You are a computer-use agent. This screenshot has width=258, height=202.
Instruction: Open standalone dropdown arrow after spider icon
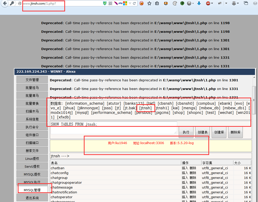click(x=226, y=3)
